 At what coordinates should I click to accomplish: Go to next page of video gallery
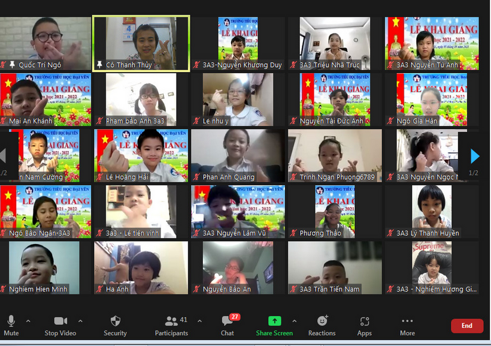pyautogui.click(x=475, y=157)
